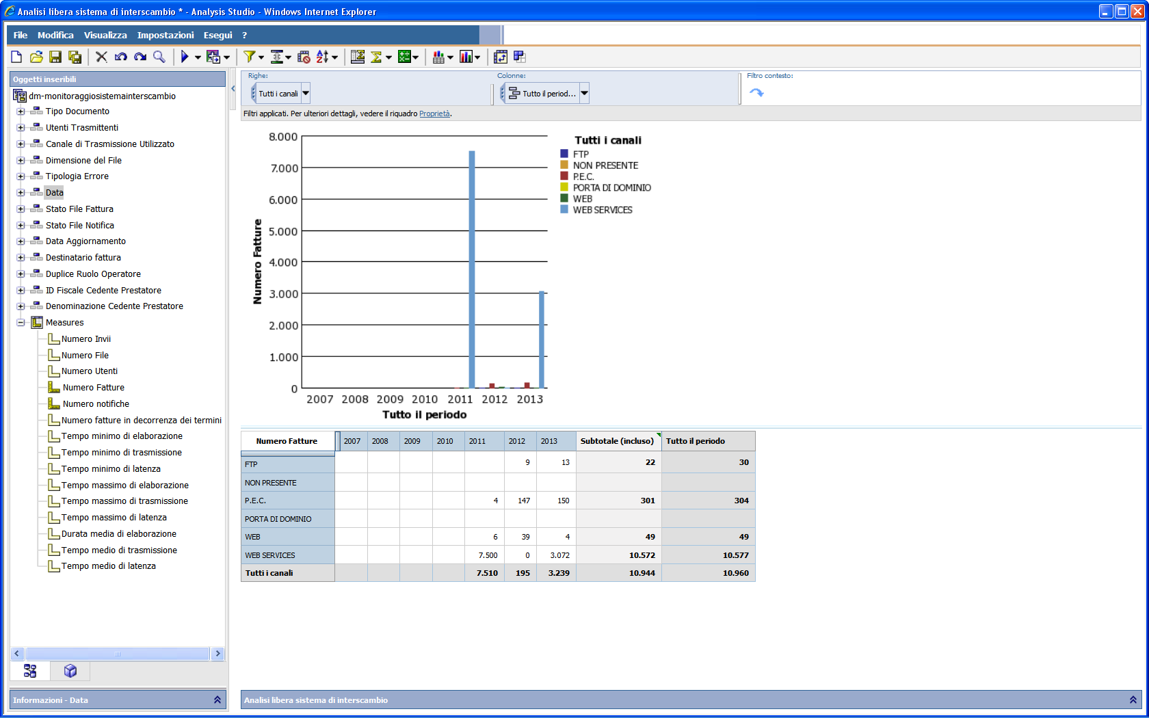
Task: Expand bottom Analisi libera properties bar chevron
Action: pos(1133,700)
